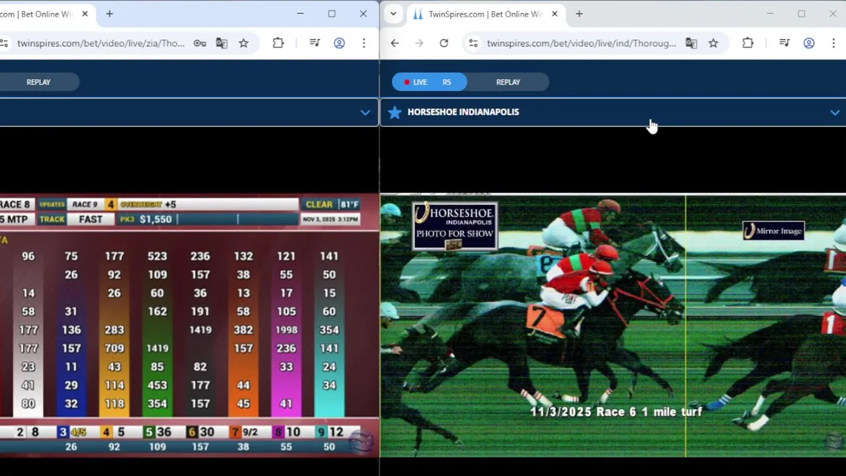Click the right window address bar URL
This screenshot has width=846, height=476.
(x=581, y=43)
